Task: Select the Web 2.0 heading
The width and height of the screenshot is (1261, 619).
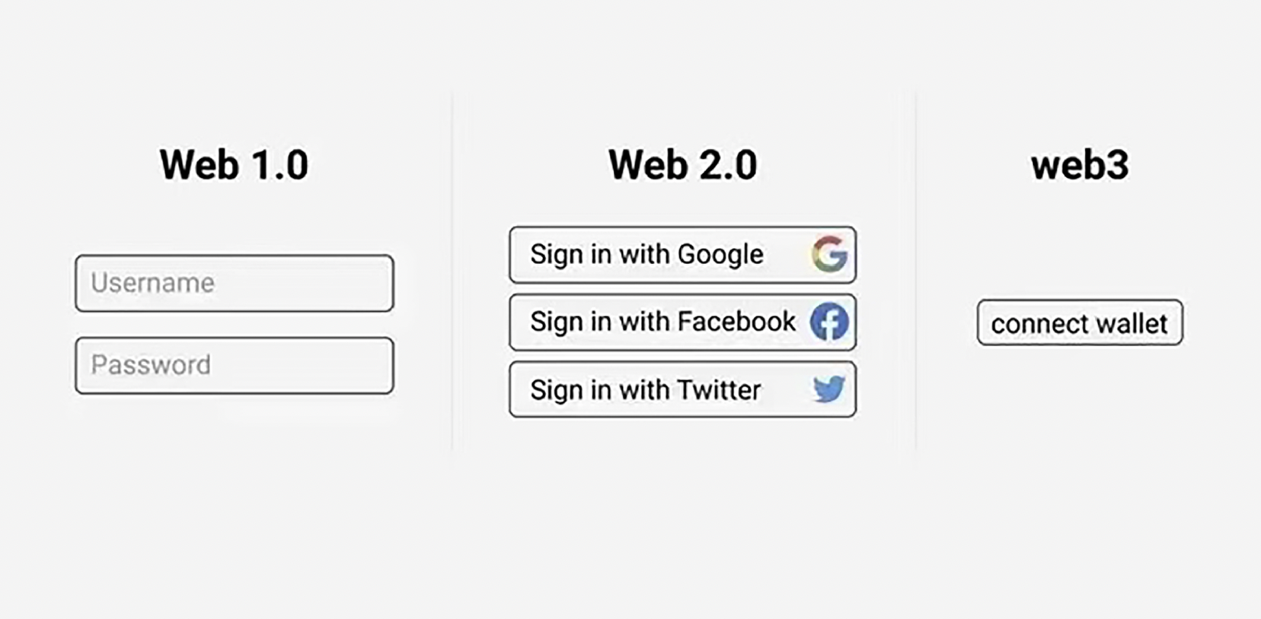Action: tap(682, 165)
